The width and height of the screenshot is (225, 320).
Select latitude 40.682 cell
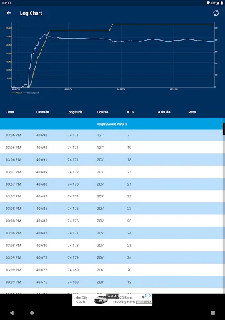[42, 233]
